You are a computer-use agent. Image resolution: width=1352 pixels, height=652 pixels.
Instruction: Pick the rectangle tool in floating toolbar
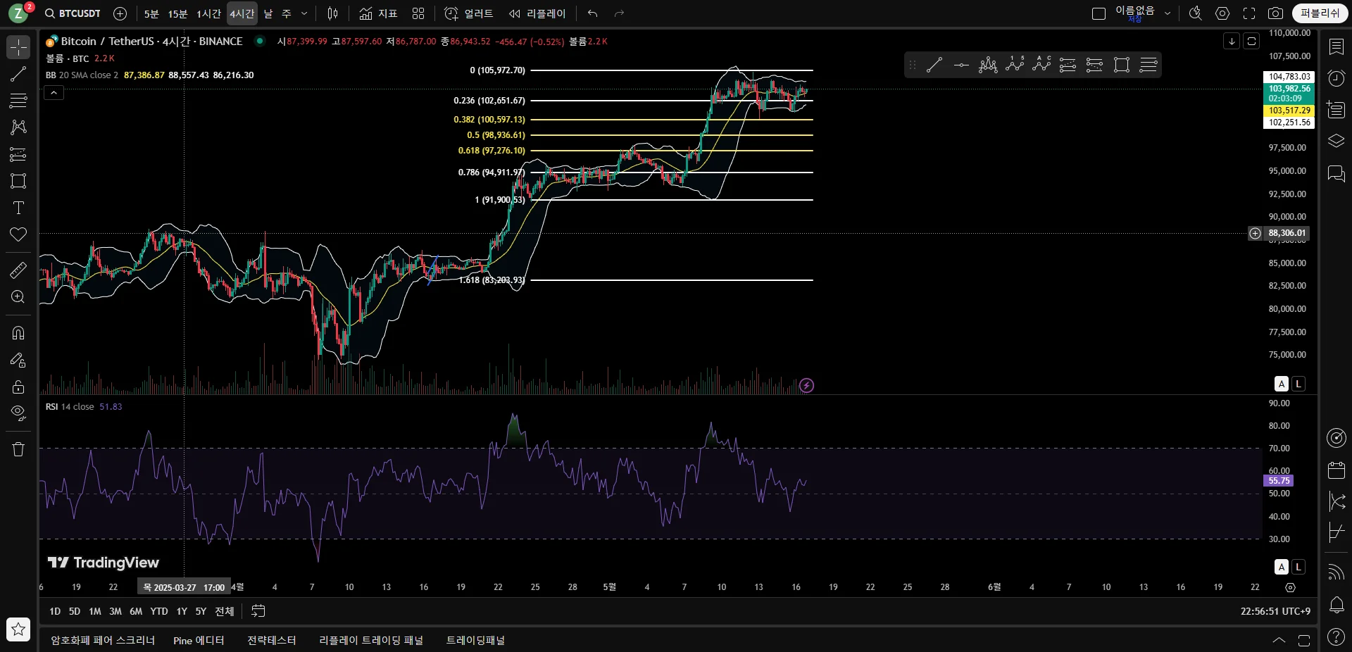click(1122, 65)
